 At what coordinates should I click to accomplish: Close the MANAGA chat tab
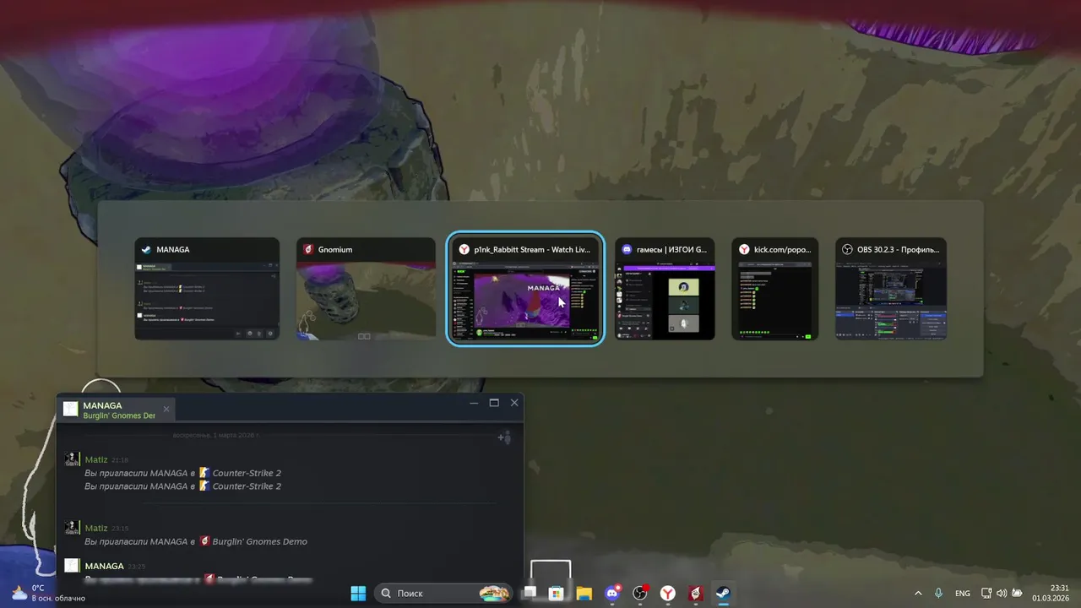pyautogui.click(x=166, y=410)
